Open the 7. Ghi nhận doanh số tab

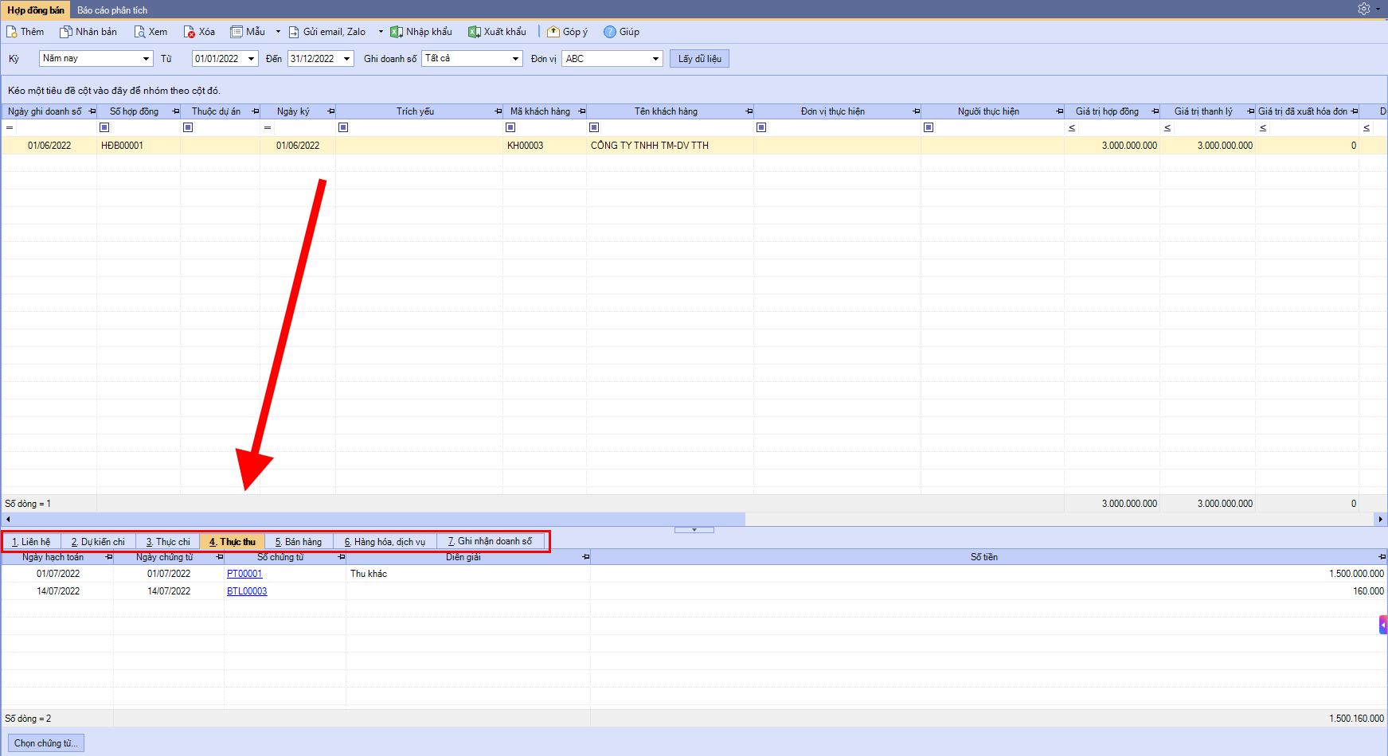pyautogui.click(x=491, y=542)
